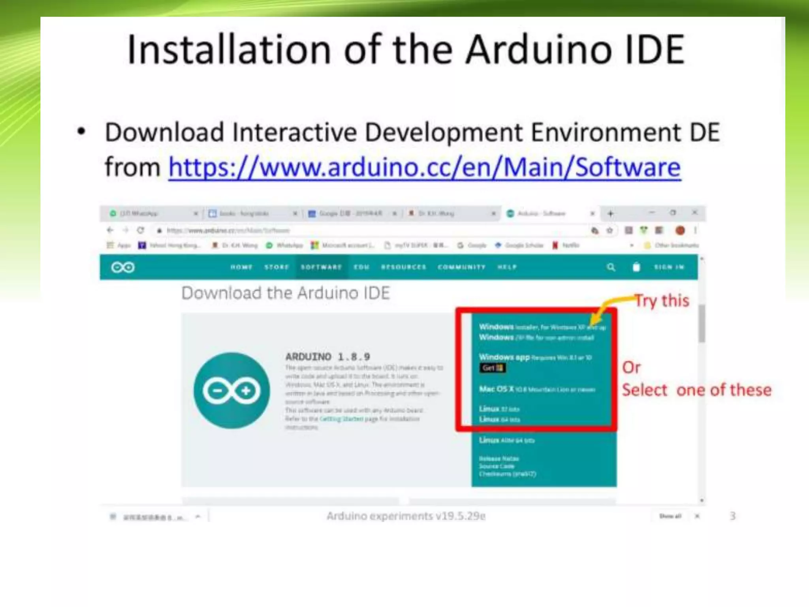Open a new browser tab with the plus

(x=610, y=214)
